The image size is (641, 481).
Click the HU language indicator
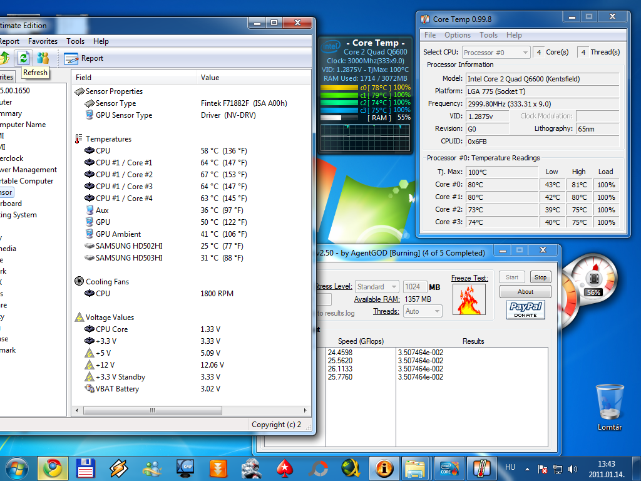(510, 467)
